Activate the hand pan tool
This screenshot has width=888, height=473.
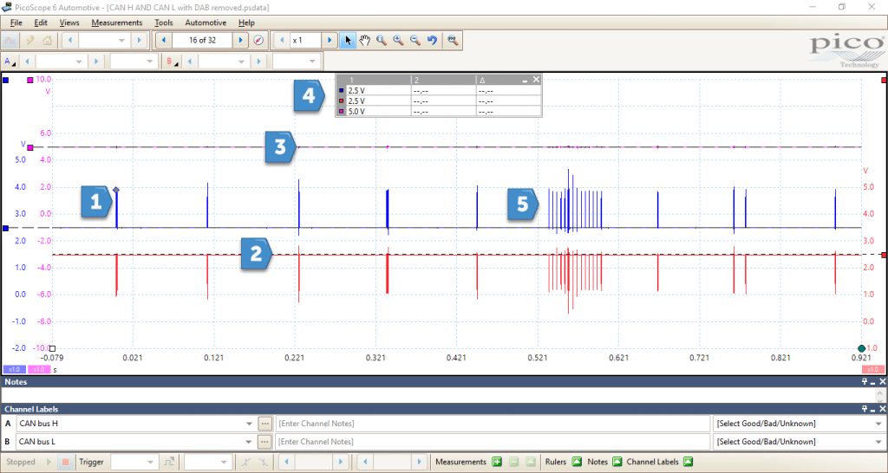[364, 40]
